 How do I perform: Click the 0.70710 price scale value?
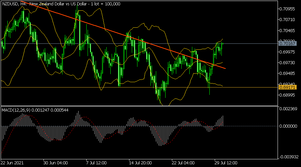287,20
